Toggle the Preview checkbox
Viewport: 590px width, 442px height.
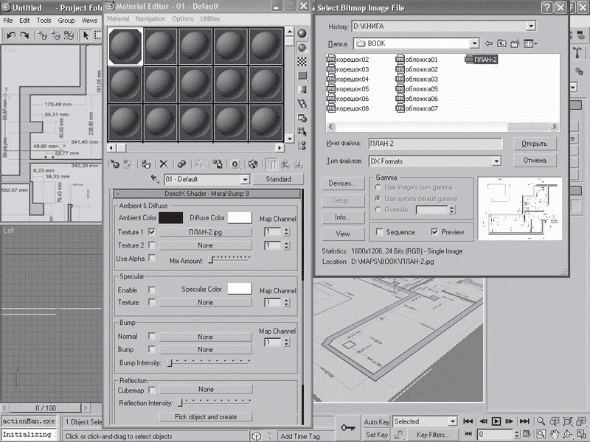(x=434, y=232)
